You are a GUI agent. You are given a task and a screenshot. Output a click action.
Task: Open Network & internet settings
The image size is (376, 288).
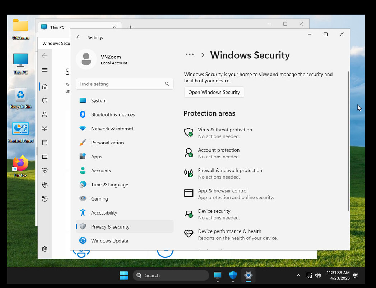click(x=125, y=129)
